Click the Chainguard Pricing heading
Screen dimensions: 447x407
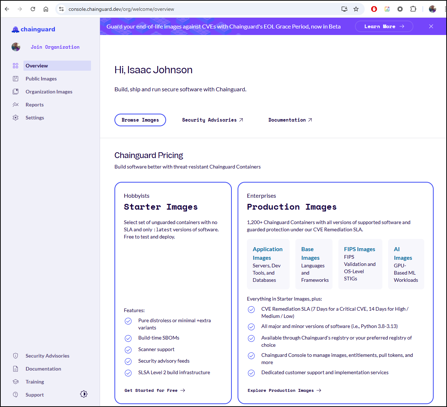[149, 155]
